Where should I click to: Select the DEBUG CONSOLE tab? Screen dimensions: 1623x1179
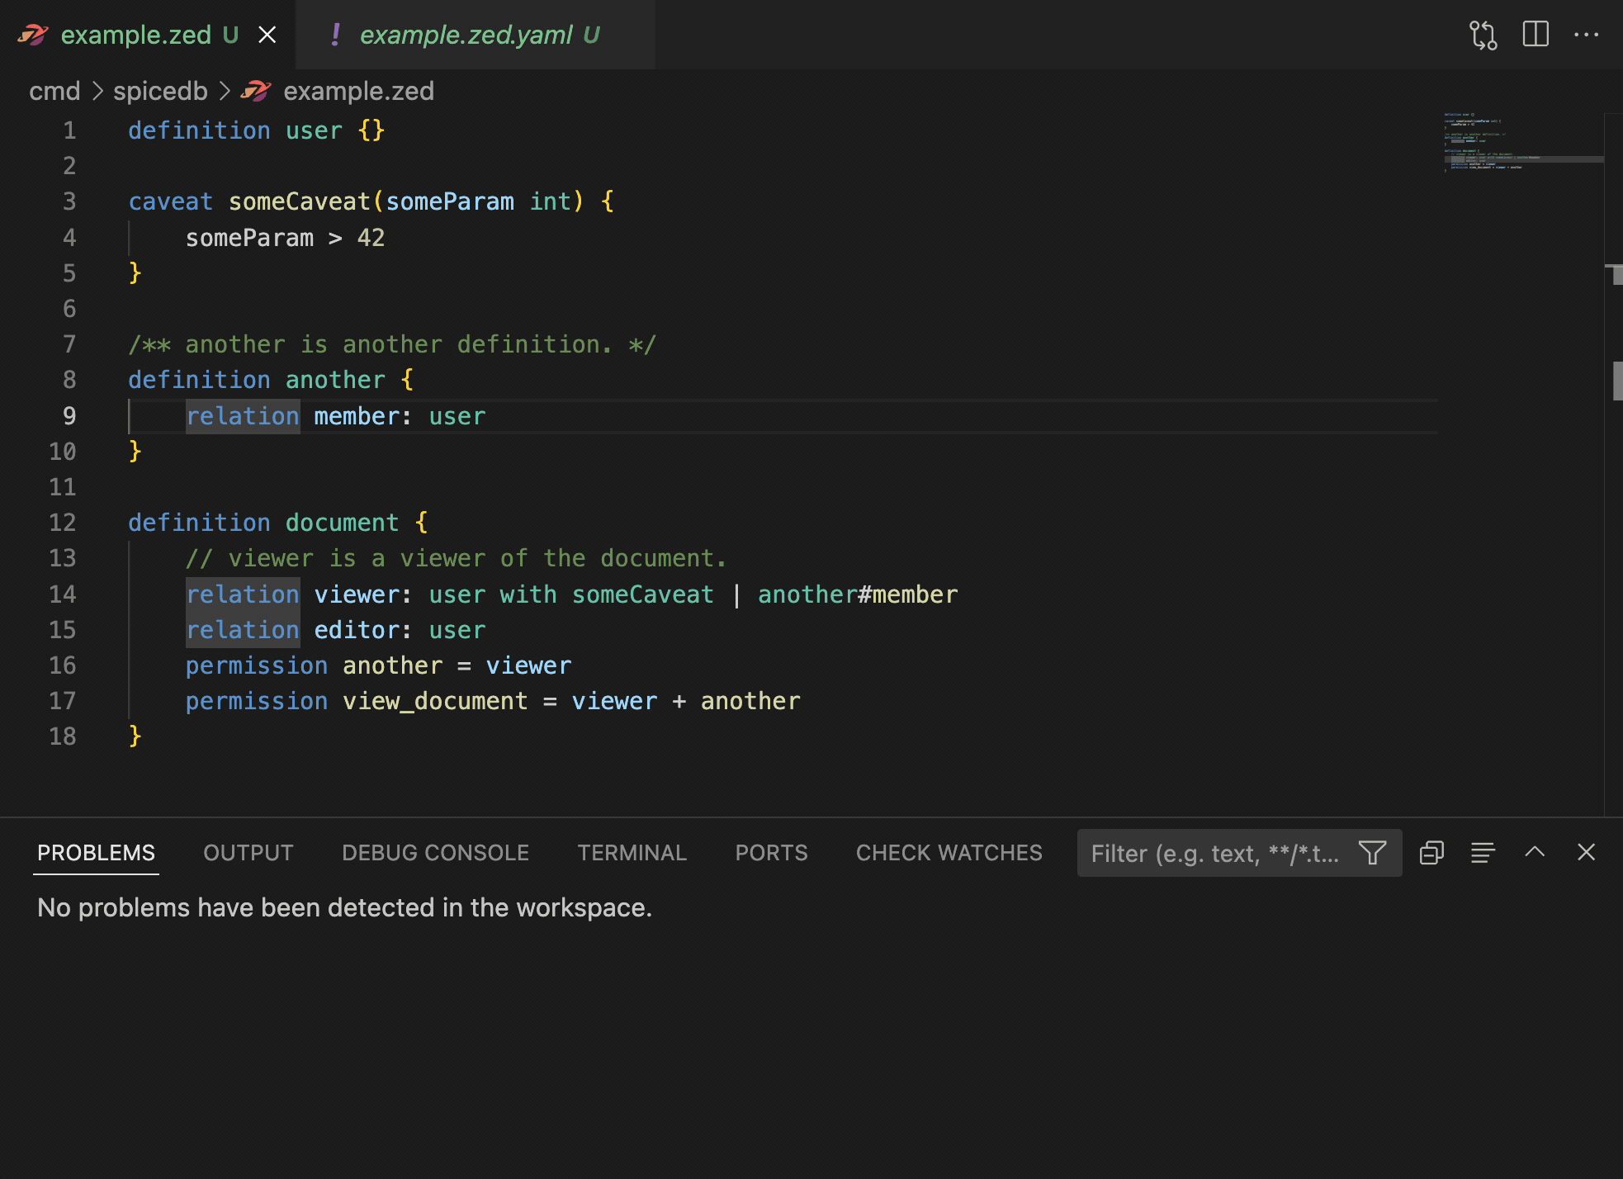click(435, 853)
